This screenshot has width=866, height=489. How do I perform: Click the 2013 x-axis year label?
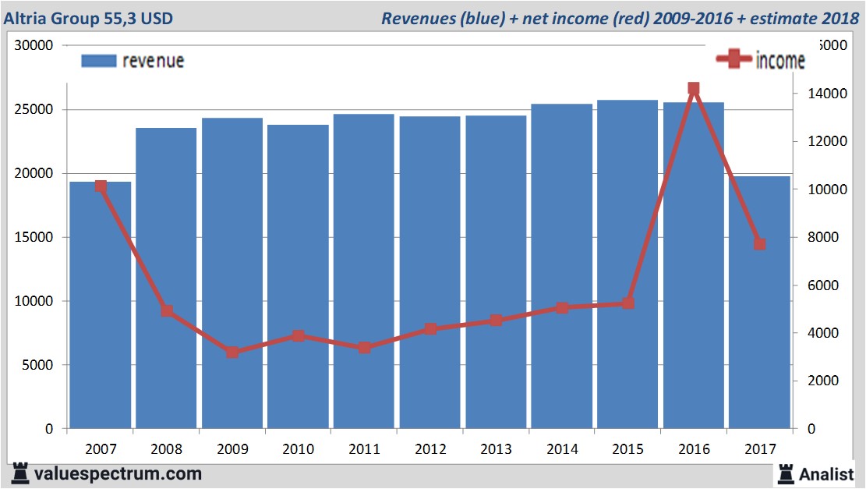[x=496, y=449]
